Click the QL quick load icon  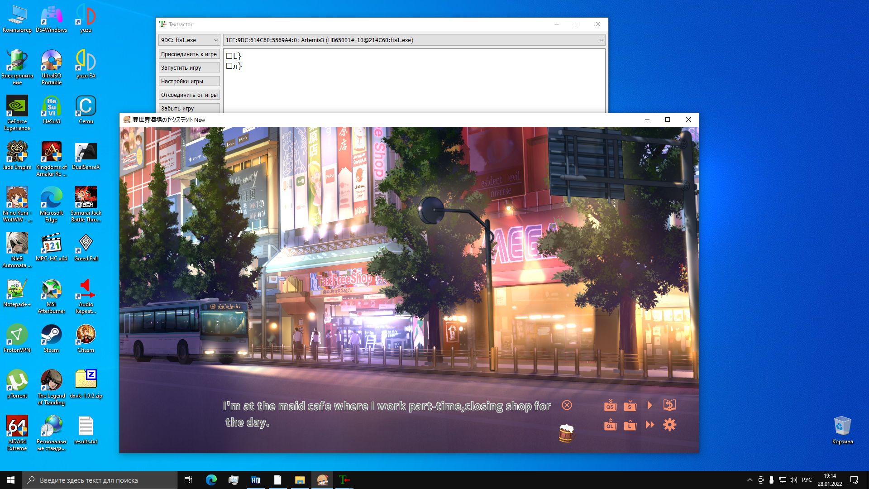point(610,425)
